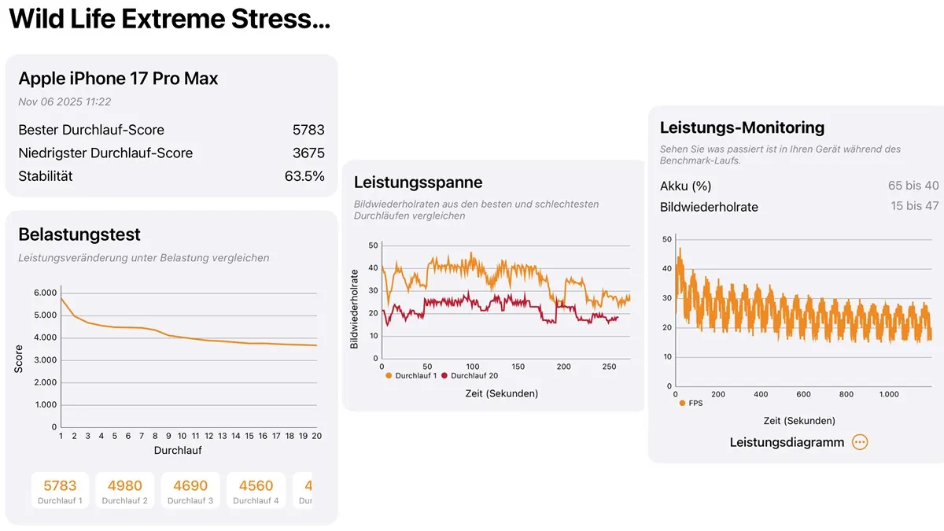Click the Durchlauf 1 orange legend marker

coord(387,376)
